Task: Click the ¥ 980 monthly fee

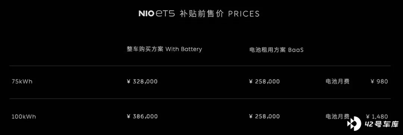Action: [379, 82]
